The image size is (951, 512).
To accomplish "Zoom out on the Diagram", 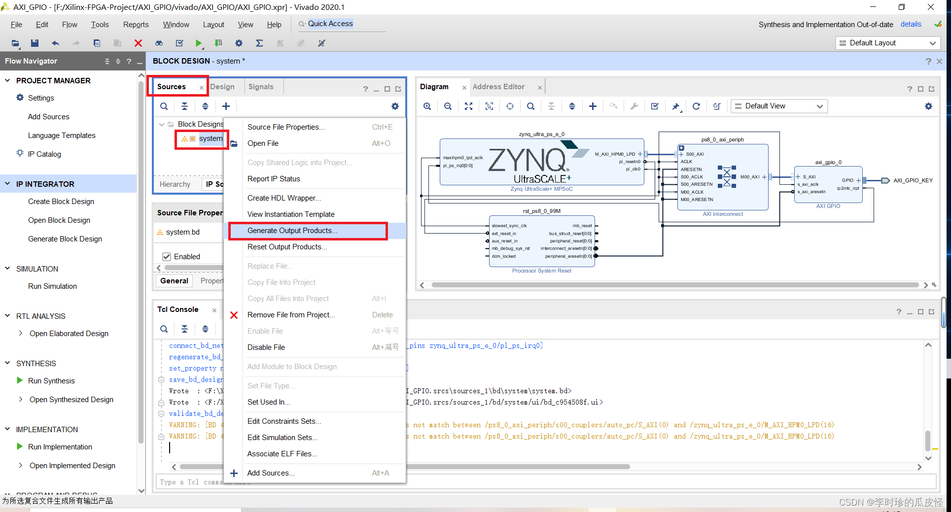I will (448, 106).
